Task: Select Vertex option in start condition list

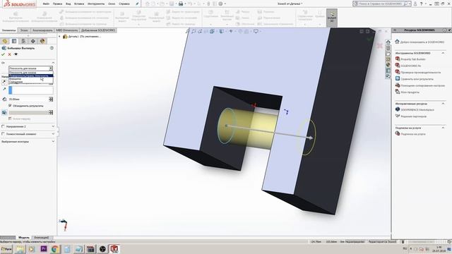Action: (x=30, y=78)
